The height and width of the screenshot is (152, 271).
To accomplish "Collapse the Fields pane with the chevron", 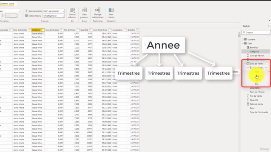I will [268, 26].
